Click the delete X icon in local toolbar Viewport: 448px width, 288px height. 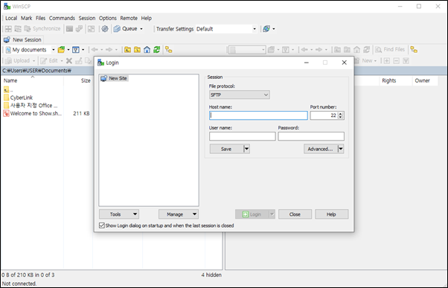tap(69, 60)
